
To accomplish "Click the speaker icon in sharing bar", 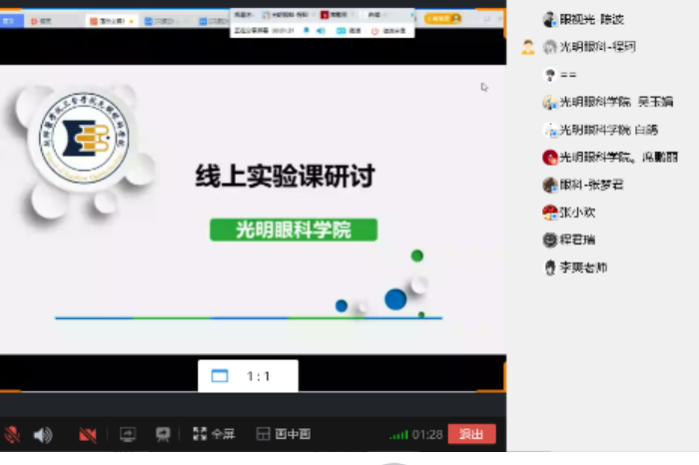I will (321, 31).
